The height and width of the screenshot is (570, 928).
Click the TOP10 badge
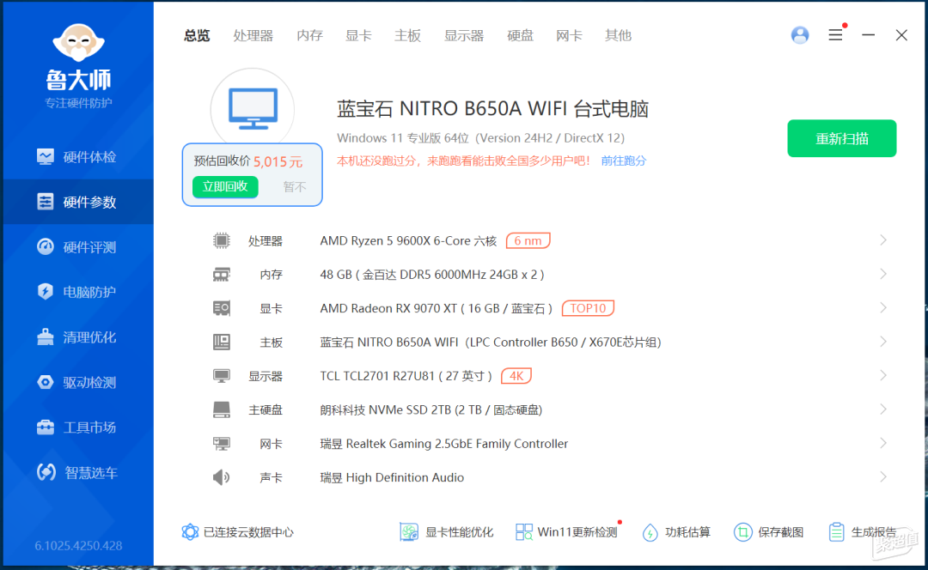[x=588, y=308]
